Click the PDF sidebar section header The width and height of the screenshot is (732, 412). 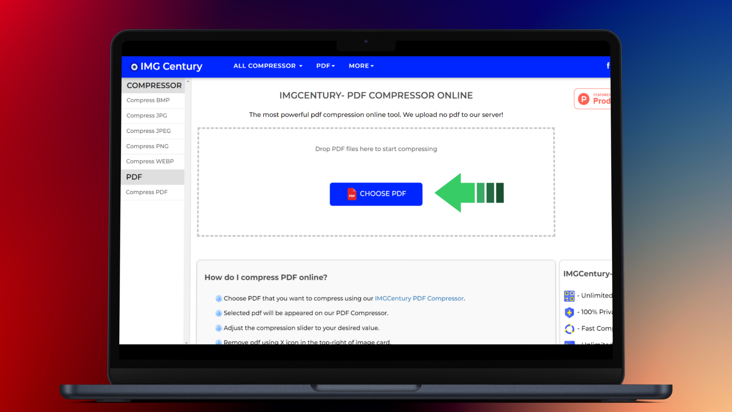pyautogui.click(x=152, y=177)
